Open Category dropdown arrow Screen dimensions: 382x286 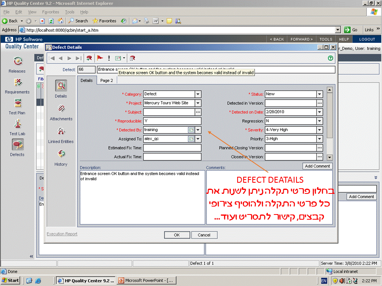pyautogui.click(x=198, y=94)
